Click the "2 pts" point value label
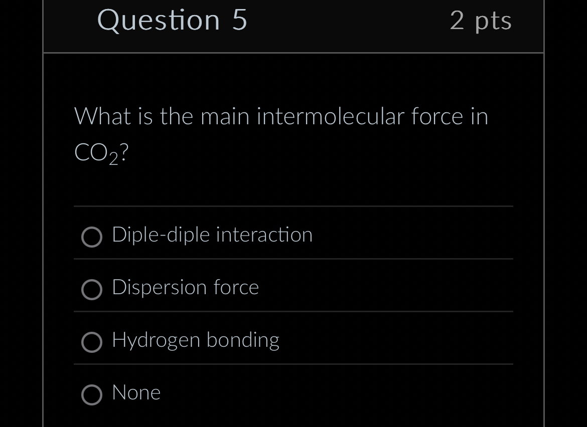 coord(481,21)
